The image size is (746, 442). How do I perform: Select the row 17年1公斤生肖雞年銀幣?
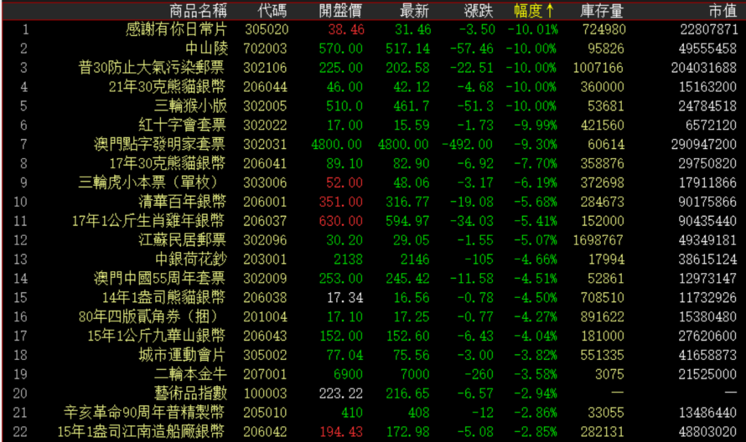click(373, 221)
